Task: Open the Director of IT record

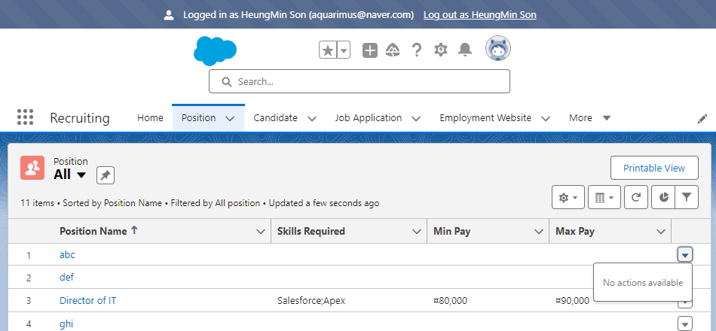Action: click(87, 300)
